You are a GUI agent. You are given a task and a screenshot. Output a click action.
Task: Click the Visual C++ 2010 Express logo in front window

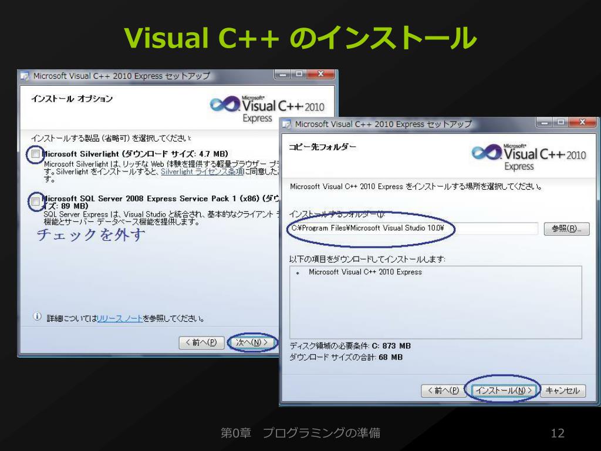[529, 157]
